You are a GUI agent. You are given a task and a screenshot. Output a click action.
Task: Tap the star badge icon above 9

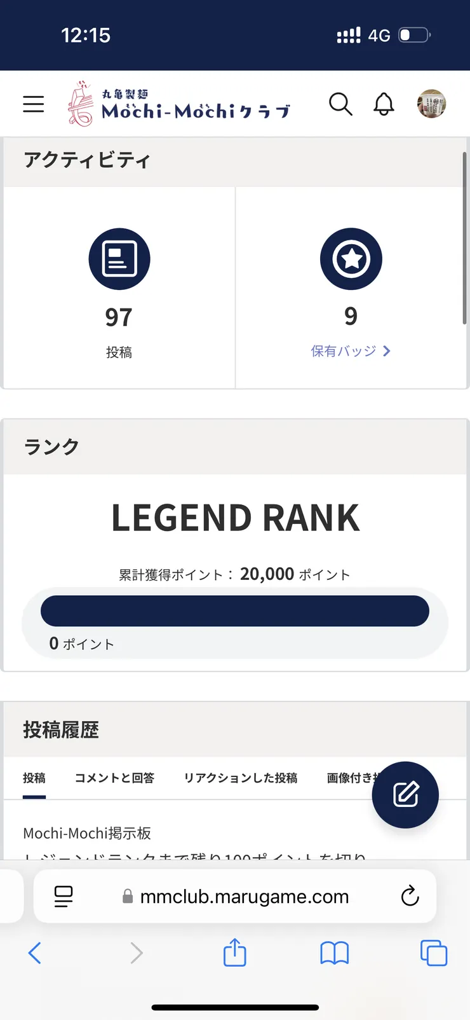pos(351,259)
